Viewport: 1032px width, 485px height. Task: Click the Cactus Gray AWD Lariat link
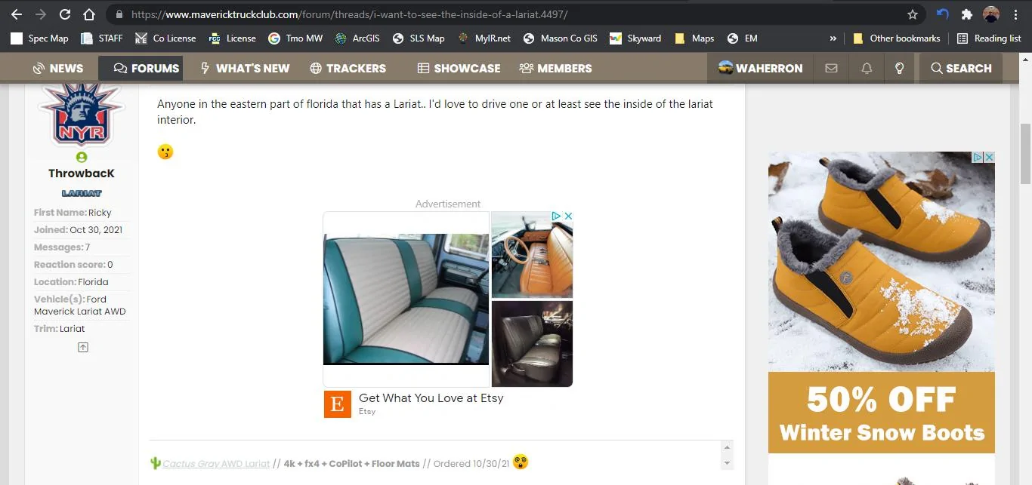(x=216, y=463)
